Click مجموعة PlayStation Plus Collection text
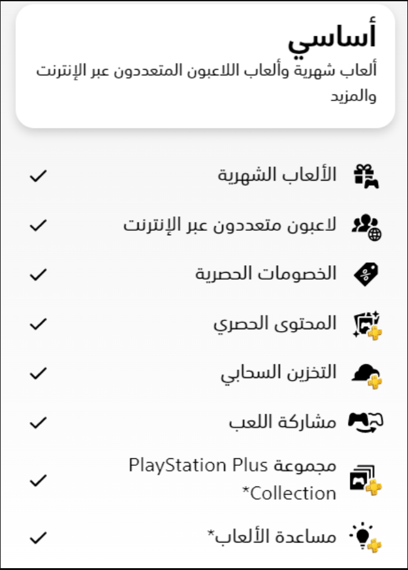 tap(233, 479)
